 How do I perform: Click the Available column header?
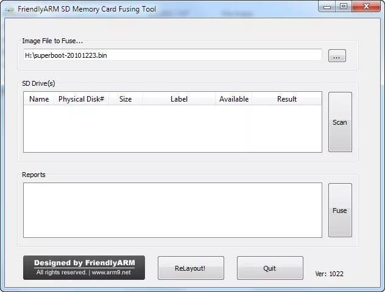234,99
